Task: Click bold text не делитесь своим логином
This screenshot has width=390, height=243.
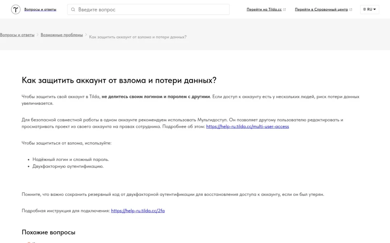Action: pos(156,97)
